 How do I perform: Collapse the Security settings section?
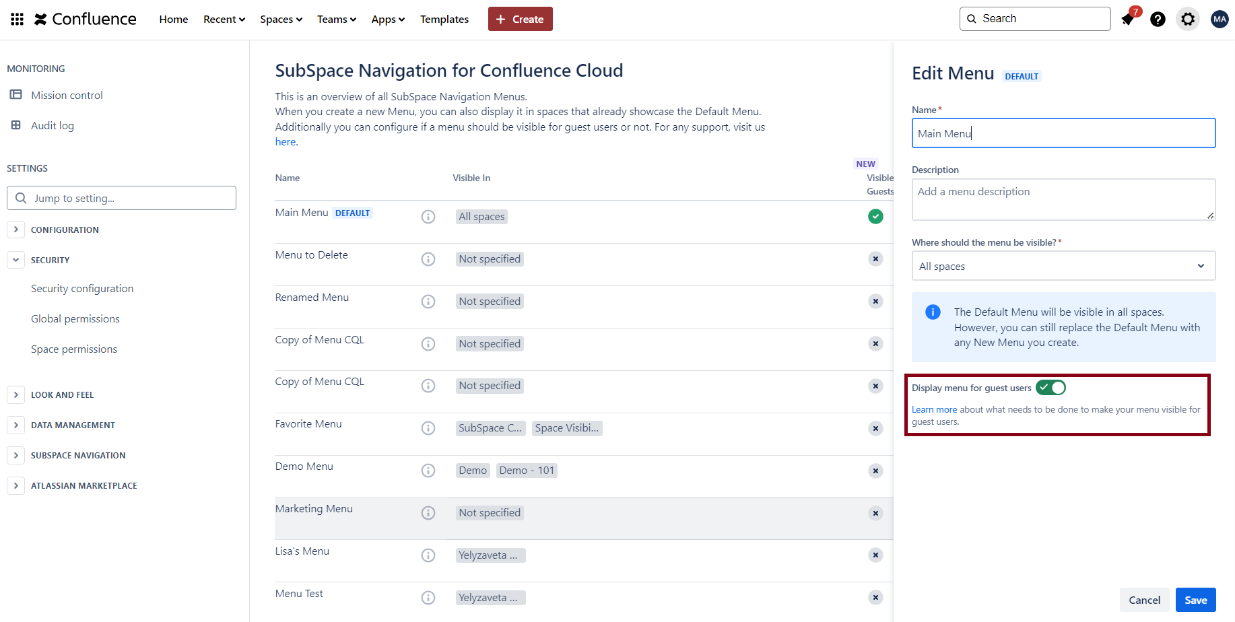[x=16, y=260]
